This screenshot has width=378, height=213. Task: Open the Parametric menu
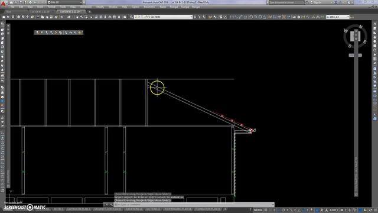click(149, 7)
